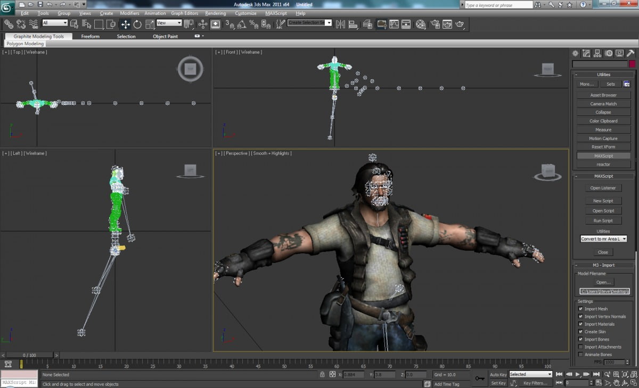Open the Schematic View icon

[406, 24]
